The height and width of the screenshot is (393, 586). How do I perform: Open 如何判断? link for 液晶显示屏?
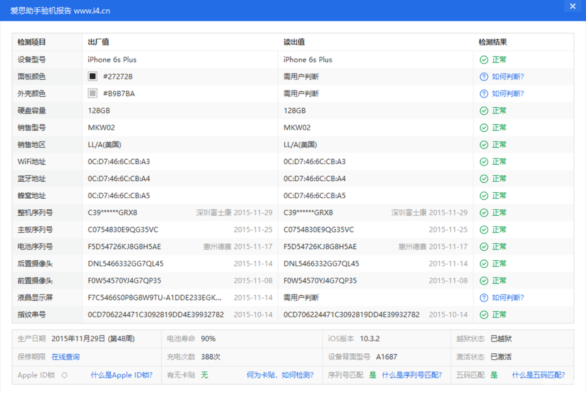[508, 298]
